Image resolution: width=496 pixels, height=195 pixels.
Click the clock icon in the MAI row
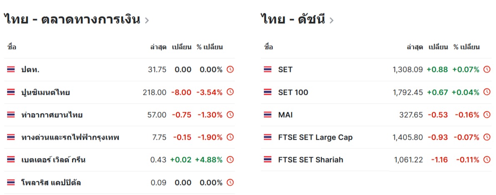487,115
